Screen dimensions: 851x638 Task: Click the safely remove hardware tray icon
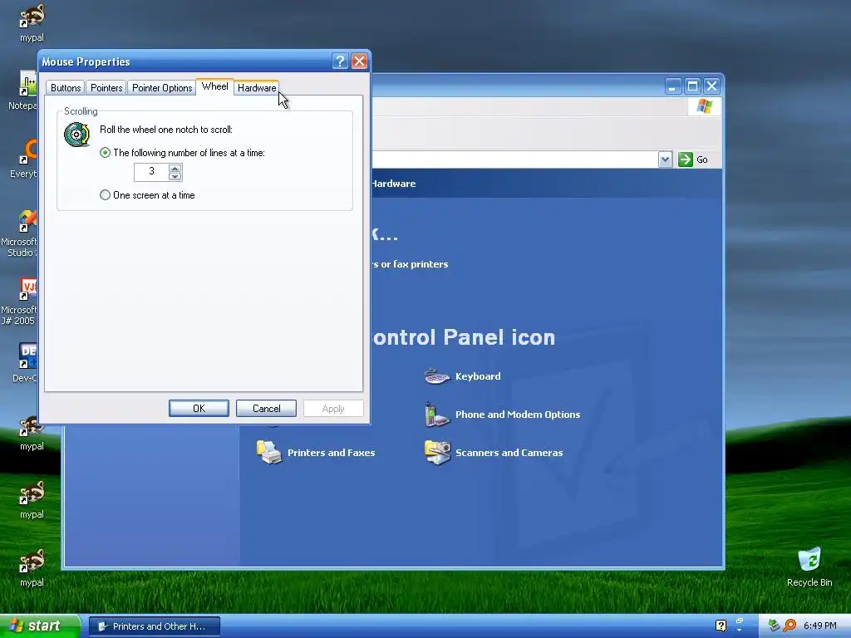(774, 626)
